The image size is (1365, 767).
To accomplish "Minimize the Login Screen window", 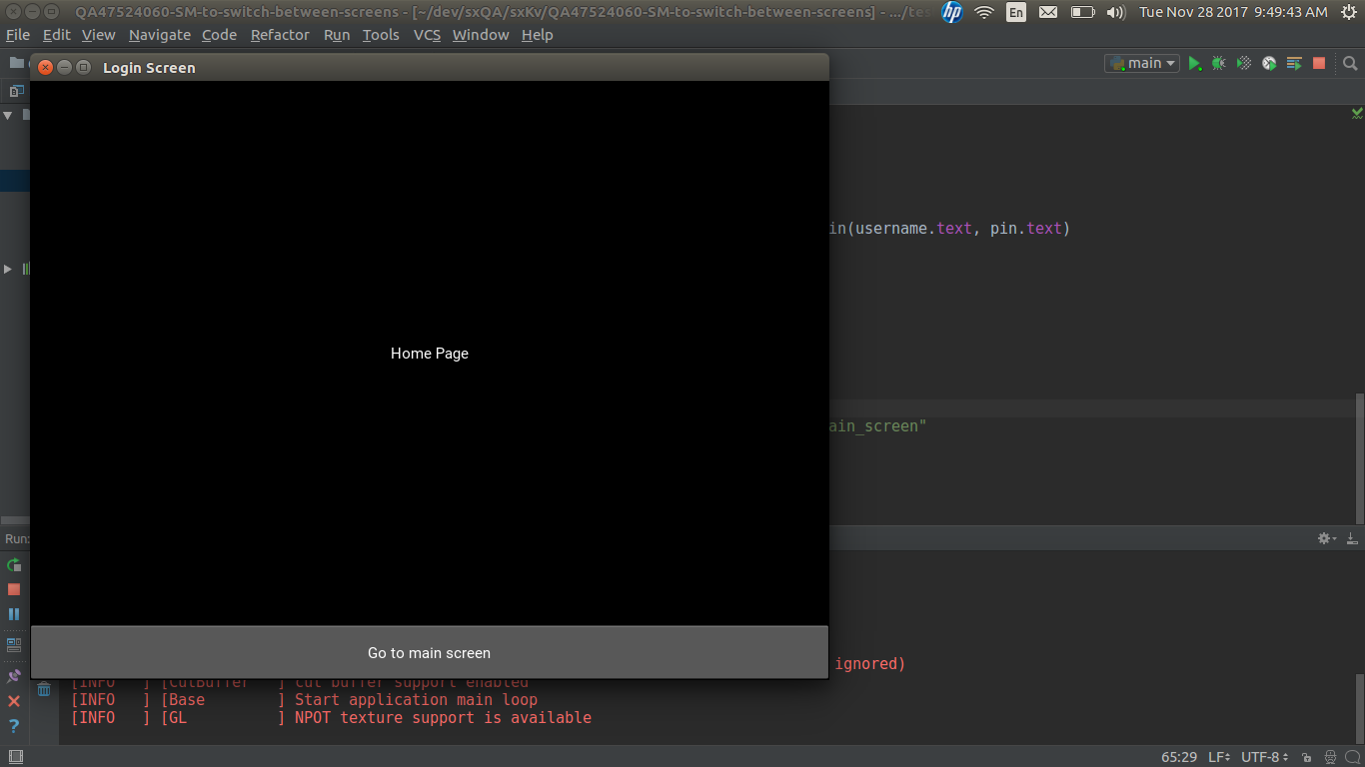I will (64, 68).
